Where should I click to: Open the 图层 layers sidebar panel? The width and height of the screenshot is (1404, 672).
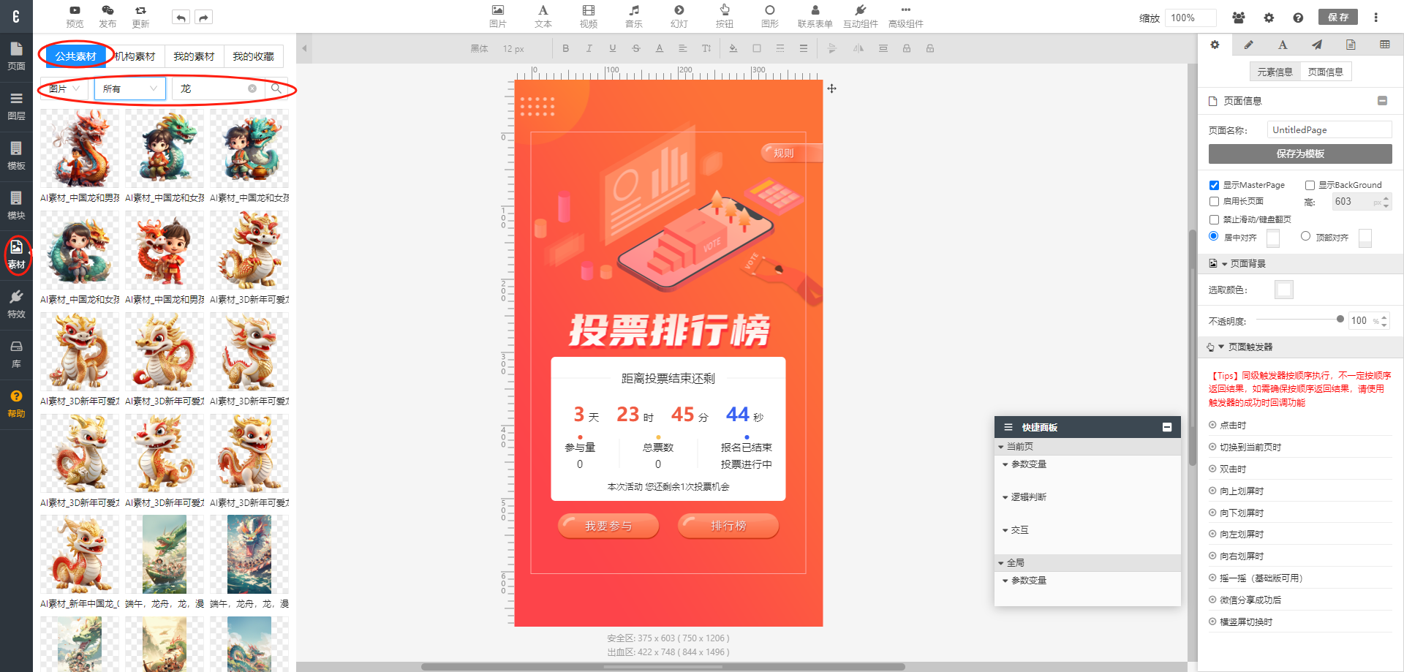(16, 107)
